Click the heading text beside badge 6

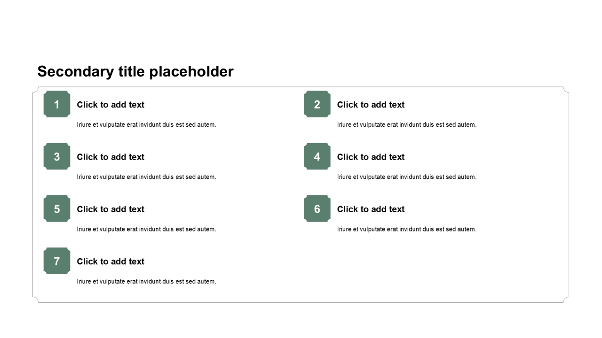[x=371, y=209]
